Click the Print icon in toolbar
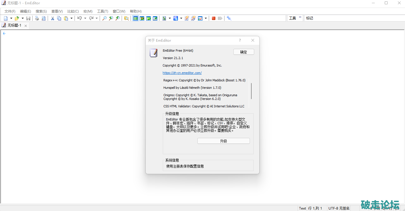Screen dimensions: 405x211 pos(37,18)
